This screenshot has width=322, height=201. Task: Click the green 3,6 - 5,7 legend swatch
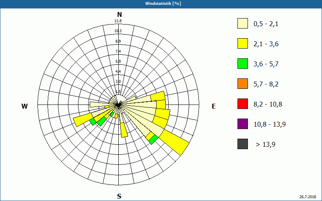243,64
